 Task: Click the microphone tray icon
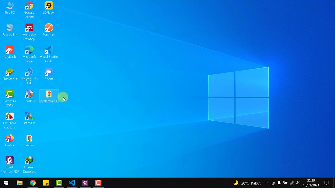[279, 183]
